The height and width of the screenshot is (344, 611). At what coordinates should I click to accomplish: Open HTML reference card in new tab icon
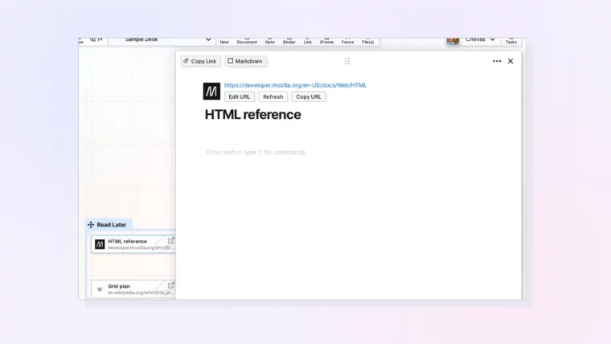[170, 240]
